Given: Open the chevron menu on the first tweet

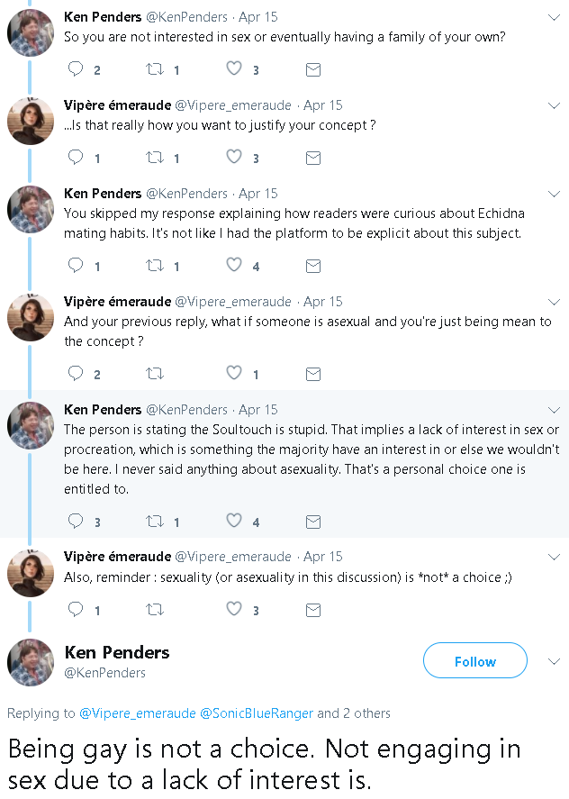Looking at the screenshot, I should [554, 17].
